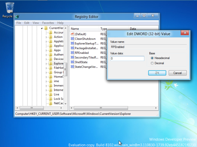Click the Appx folder icon
The width and height of the screenshot is (197, 147).
pos(51,50)
